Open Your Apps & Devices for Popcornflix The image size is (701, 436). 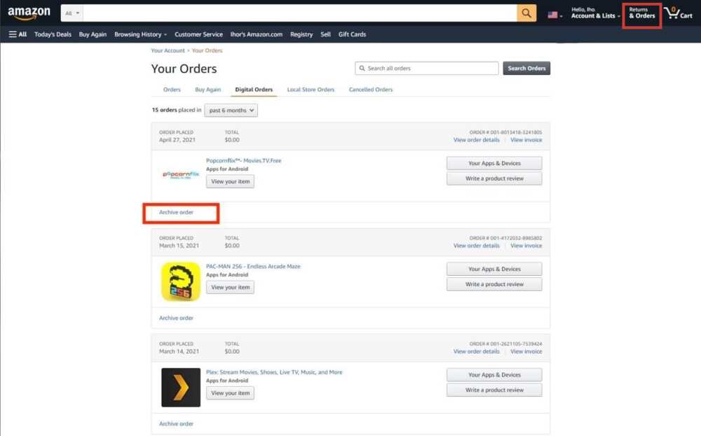pyautogui.click(x=494, y=163)
